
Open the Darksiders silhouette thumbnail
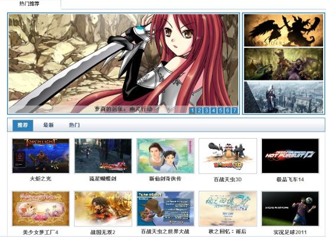283,30
